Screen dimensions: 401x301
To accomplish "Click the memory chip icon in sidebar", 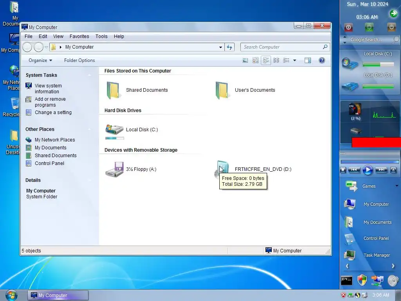I will tap(356, 131).
